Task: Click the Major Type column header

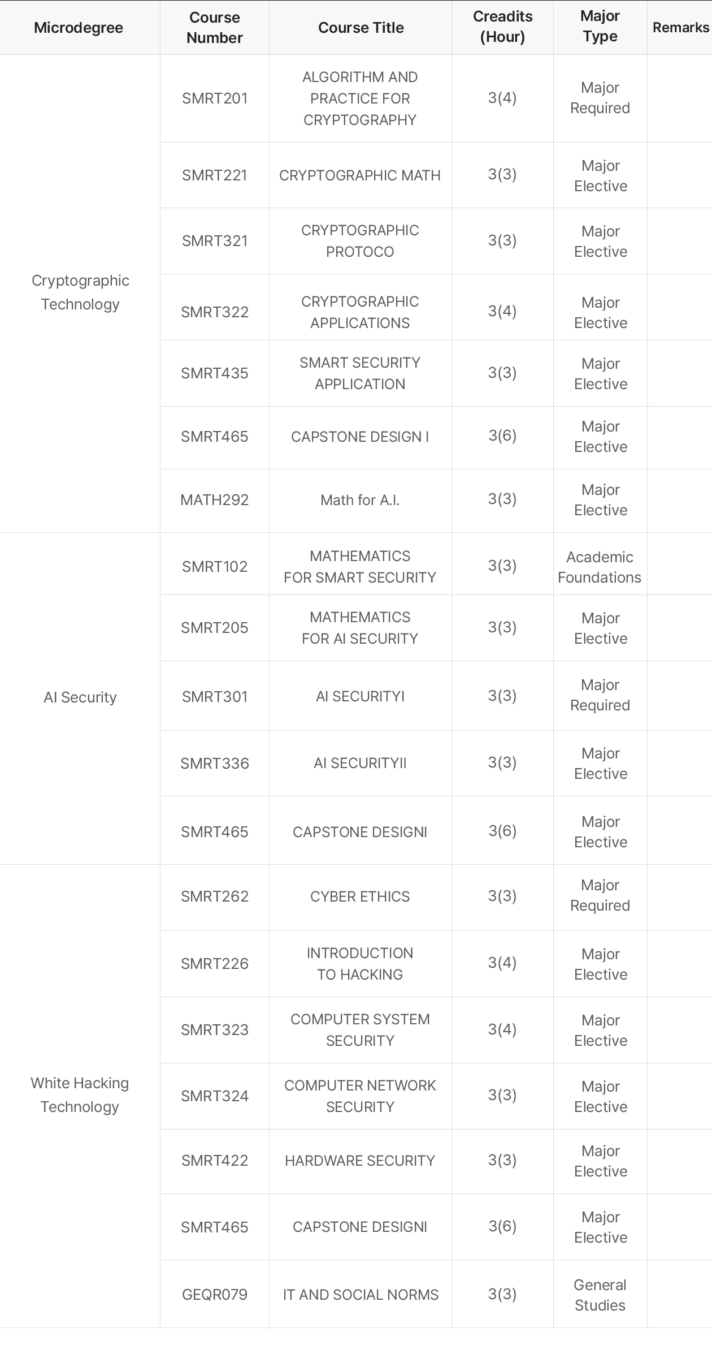Action: click(x=600, y=27)
